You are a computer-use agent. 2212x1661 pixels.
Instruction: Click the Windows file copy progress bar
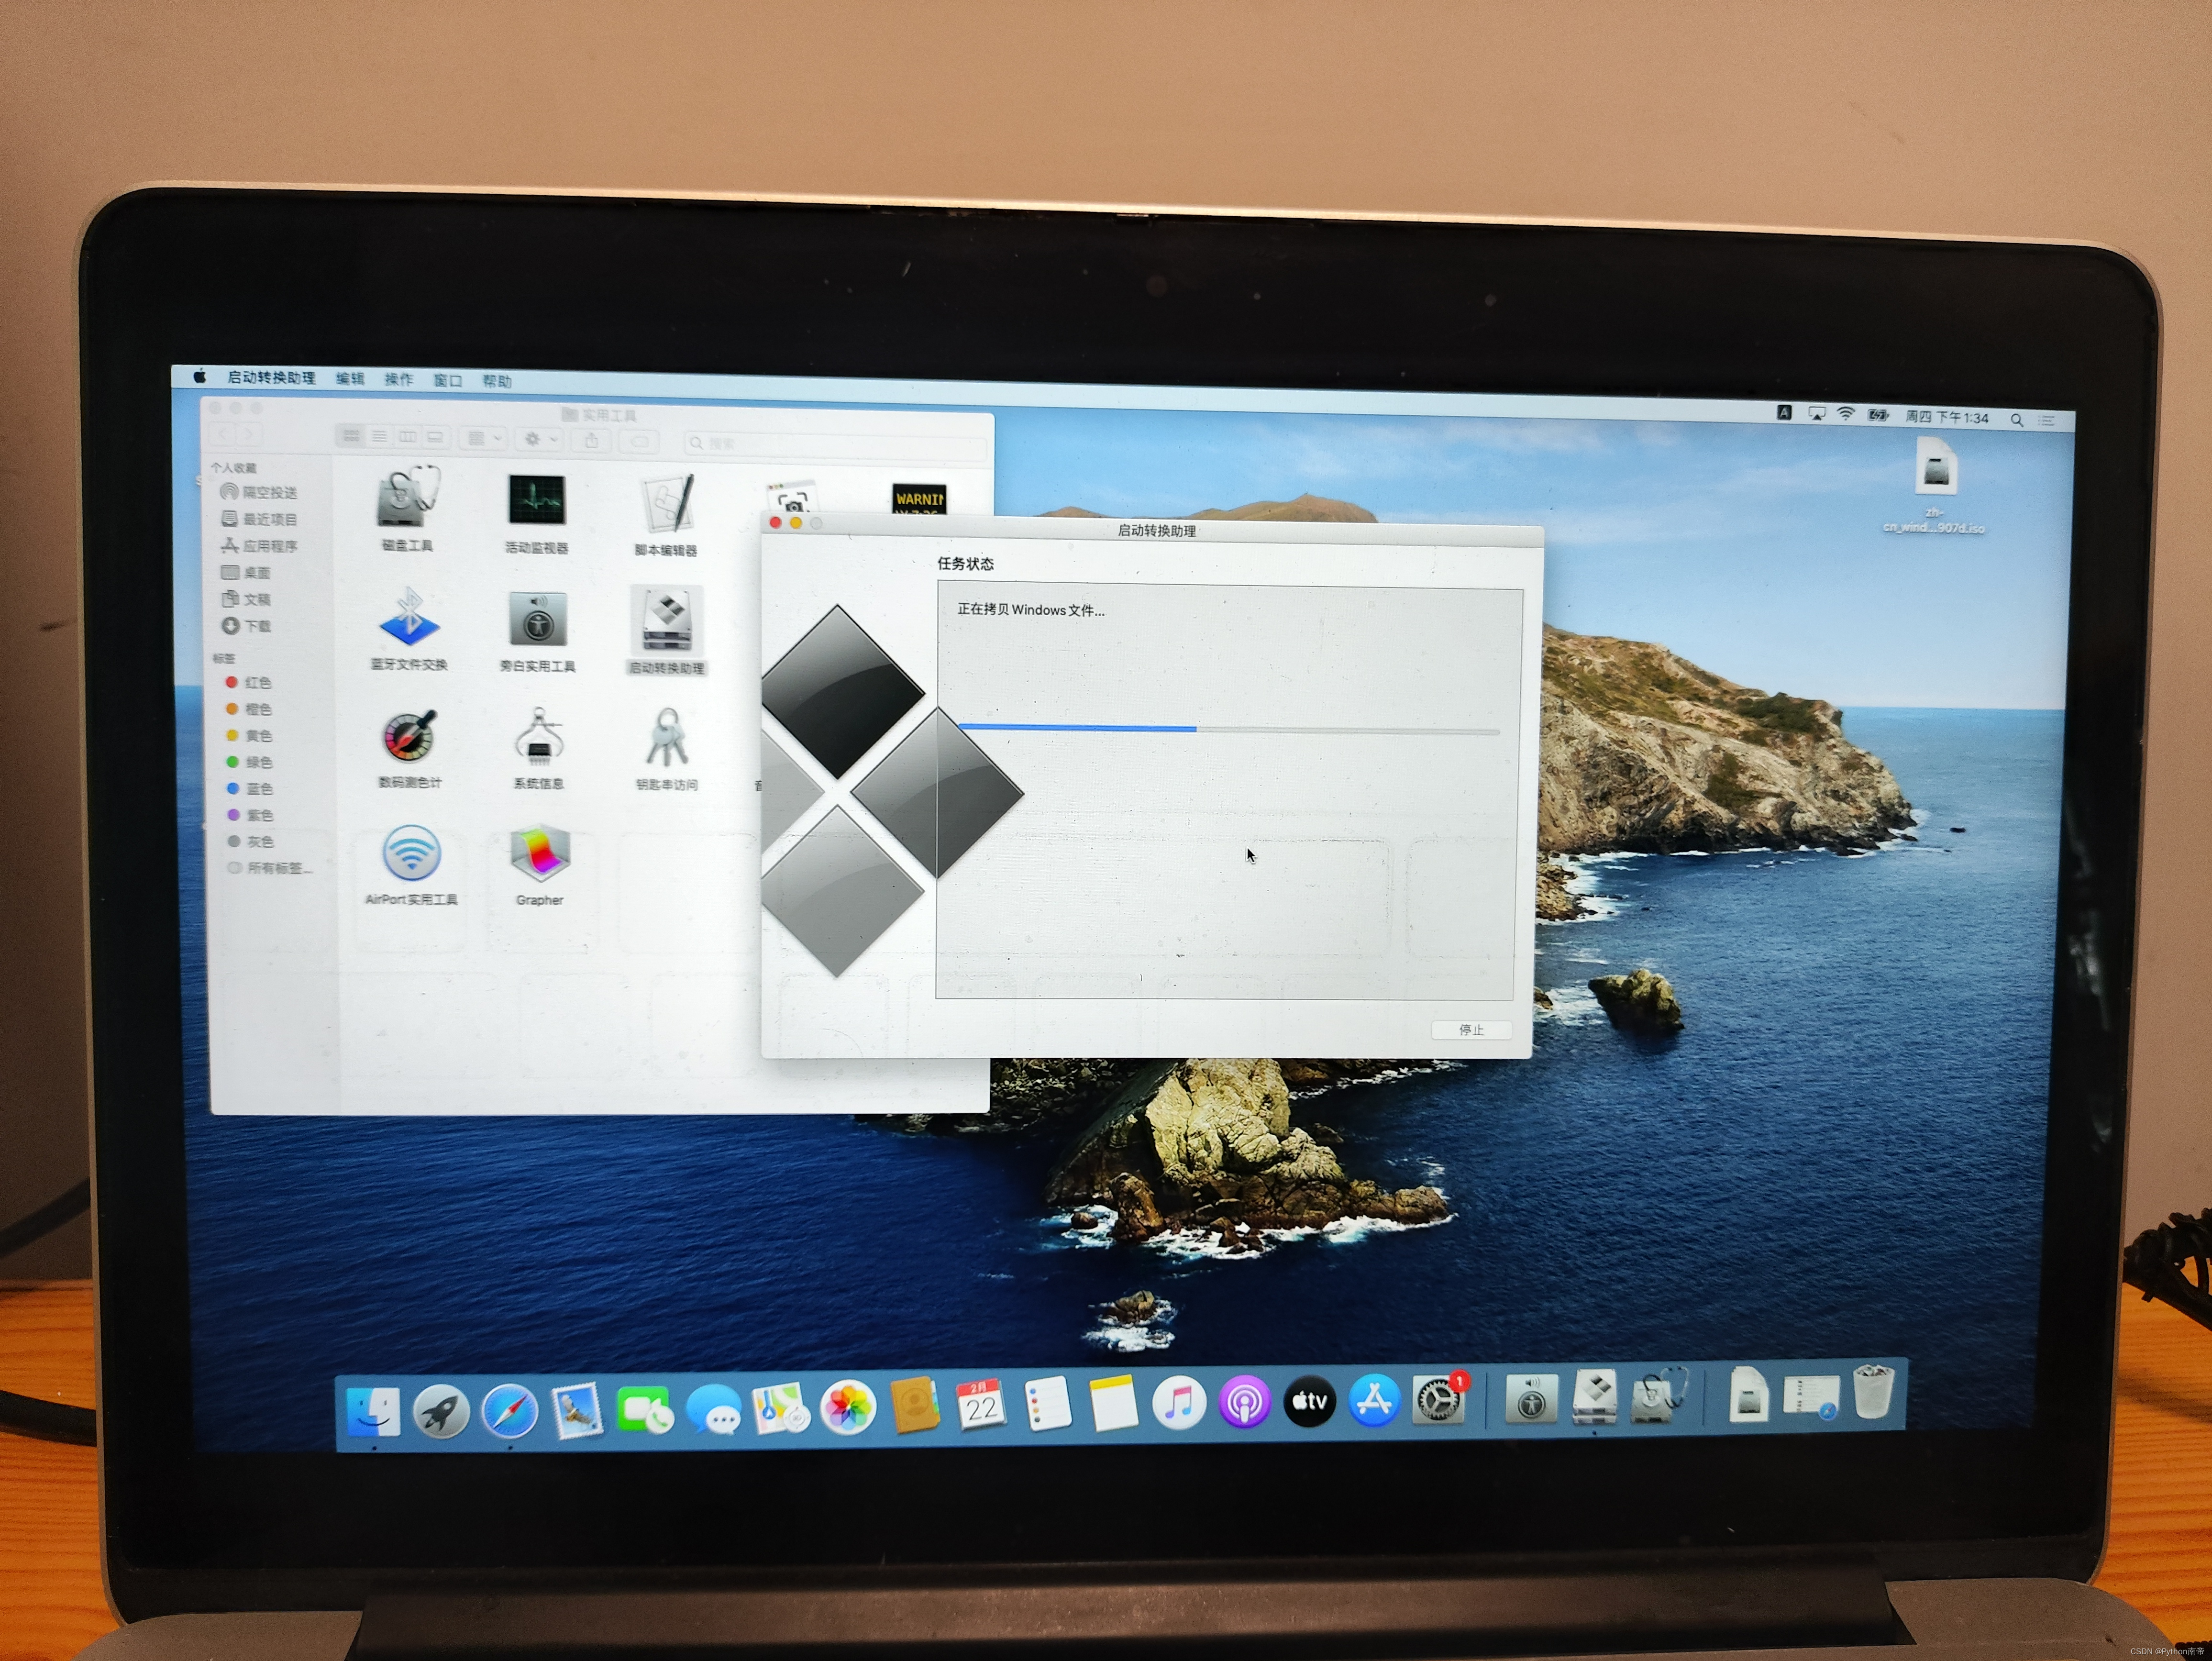[x=1229, y=730]
